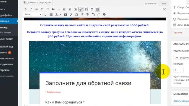189x106 pixels.
Task: Center-align the text
Action: 70,9
